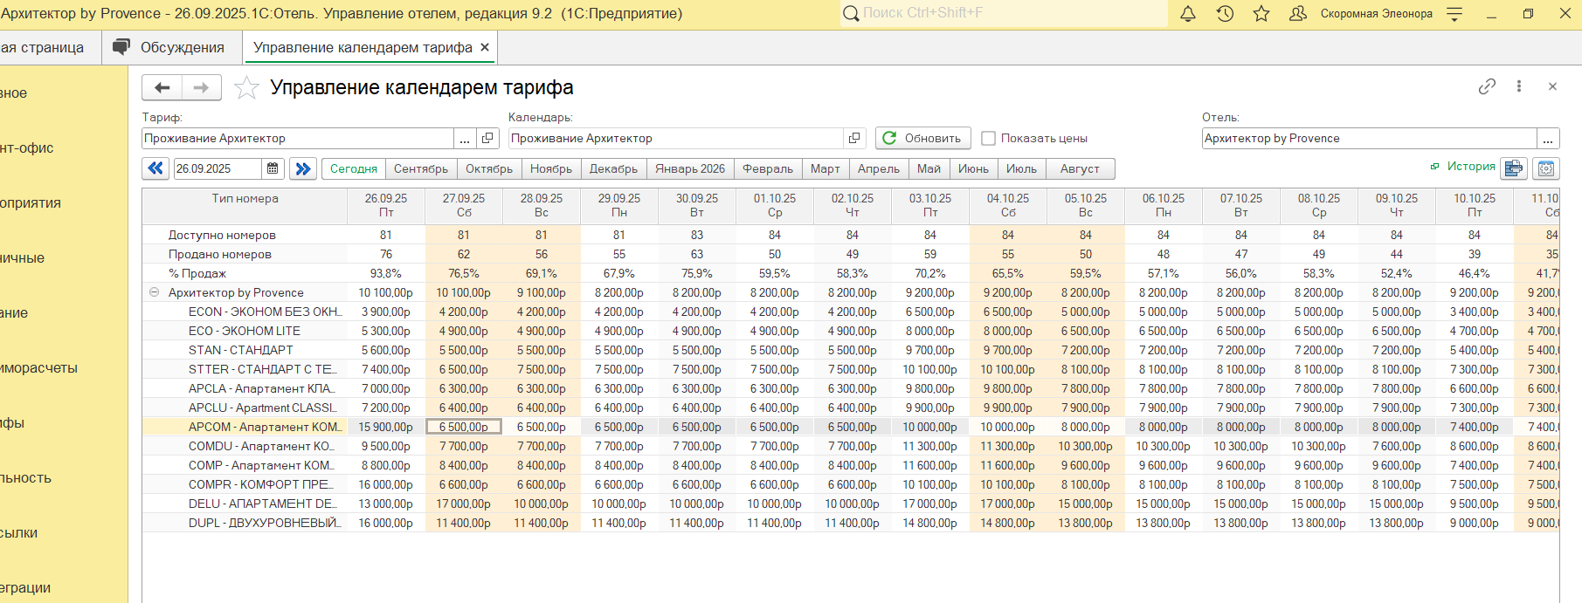This screenshot has width=1582, height=603.
Task: Open more actions three-dot menu
Action: (x=1519, y=86)
